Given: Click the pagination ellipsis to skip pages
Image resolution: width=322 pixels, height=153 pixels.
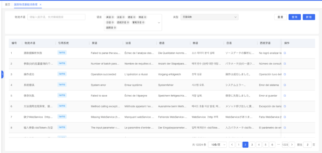Looking at the screenshot, I should (279, 145).
